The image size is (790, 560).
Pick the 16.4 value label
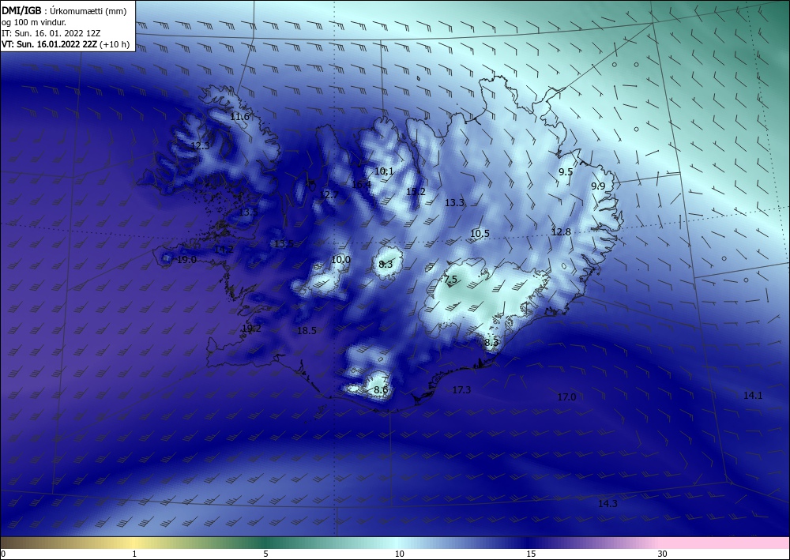[361, 185]
